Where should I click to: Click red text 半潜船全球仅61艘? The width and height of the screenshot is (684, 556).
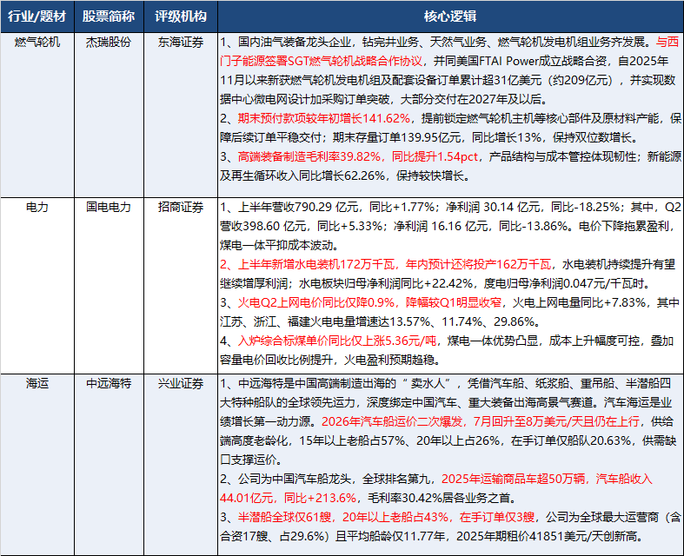(284, 518)
